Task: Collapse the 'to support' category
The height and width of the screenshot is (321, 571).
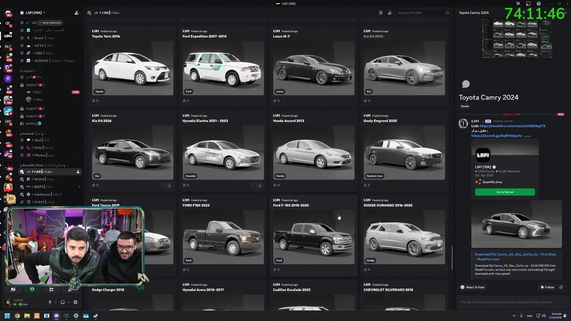Action: coord(28,71)
